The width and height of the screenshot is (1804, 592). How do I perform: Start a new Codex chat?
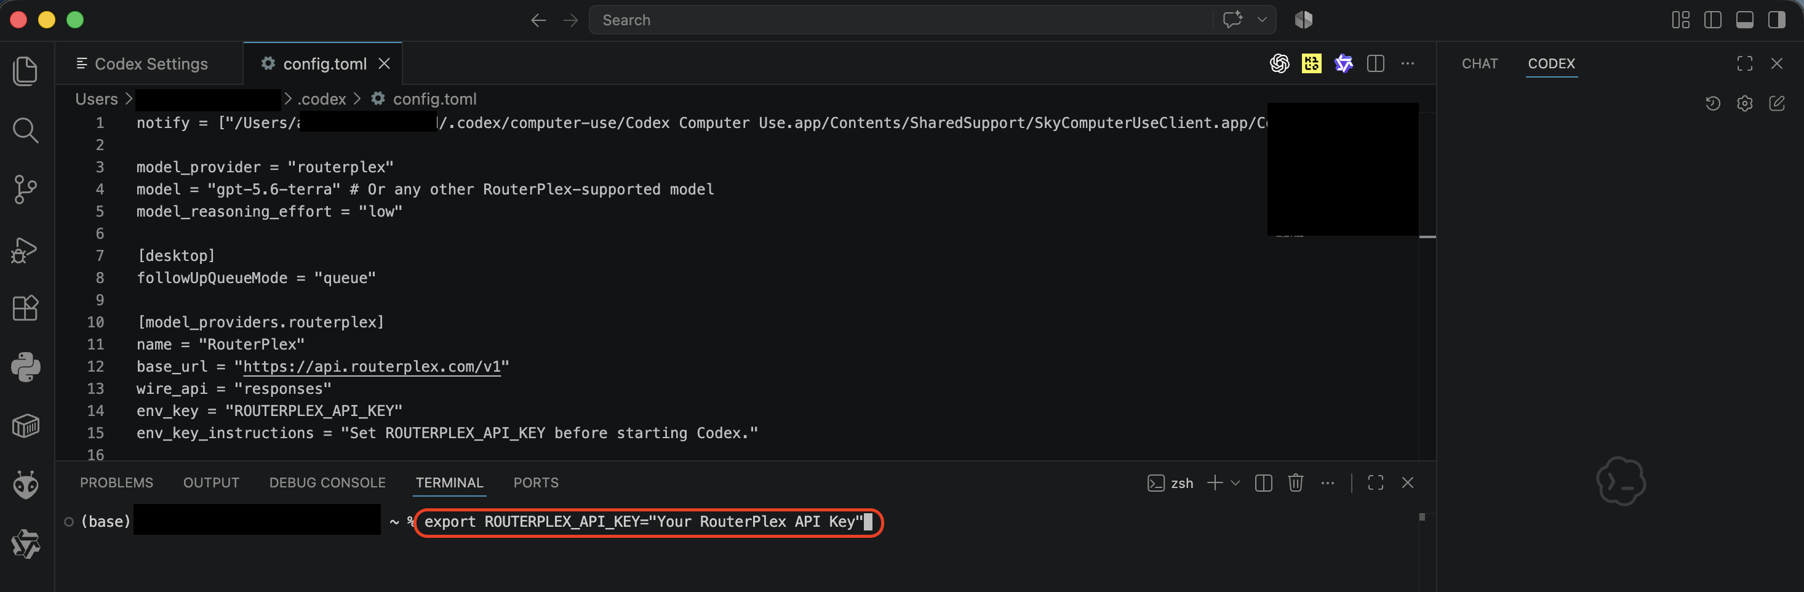[x=1777, y=103]
